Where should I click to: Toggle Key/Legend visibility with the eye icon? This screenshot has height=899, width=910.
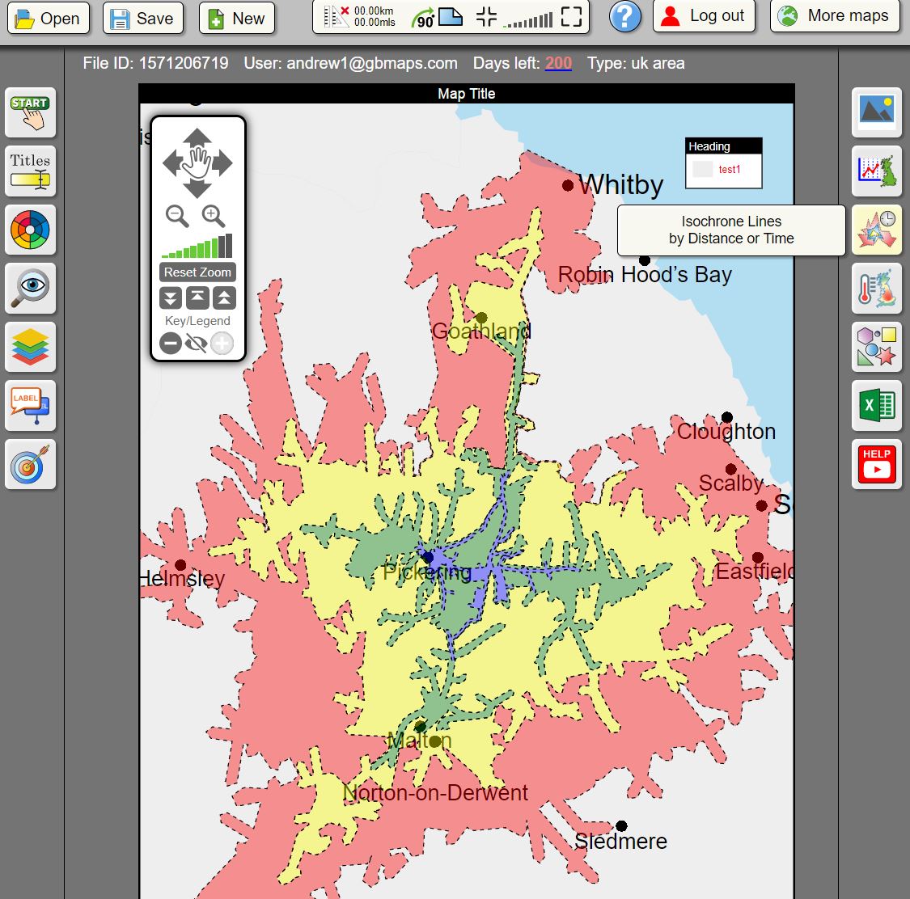coord(194,343)
